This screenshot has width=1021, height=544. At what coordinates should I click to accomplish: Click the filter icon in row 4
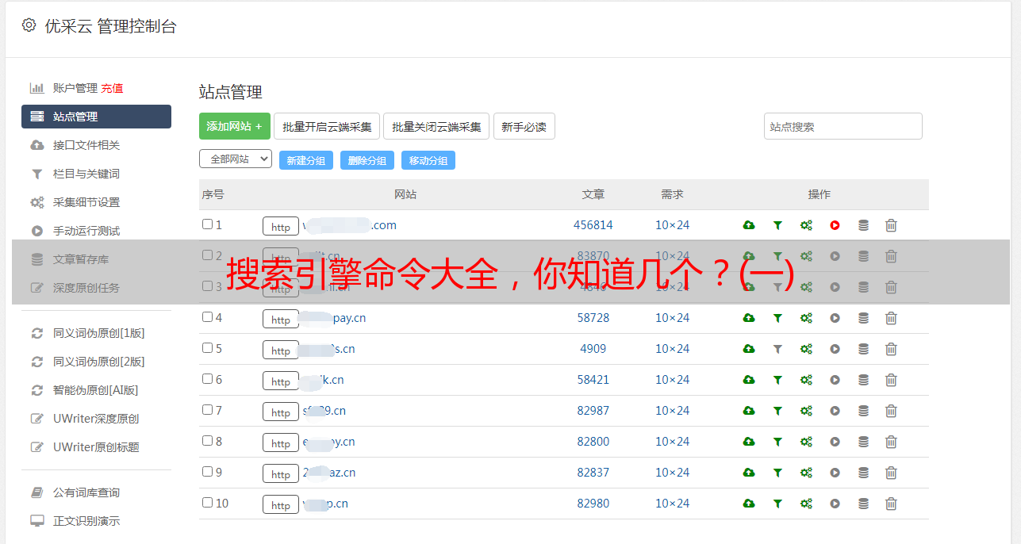pos(777,318)
